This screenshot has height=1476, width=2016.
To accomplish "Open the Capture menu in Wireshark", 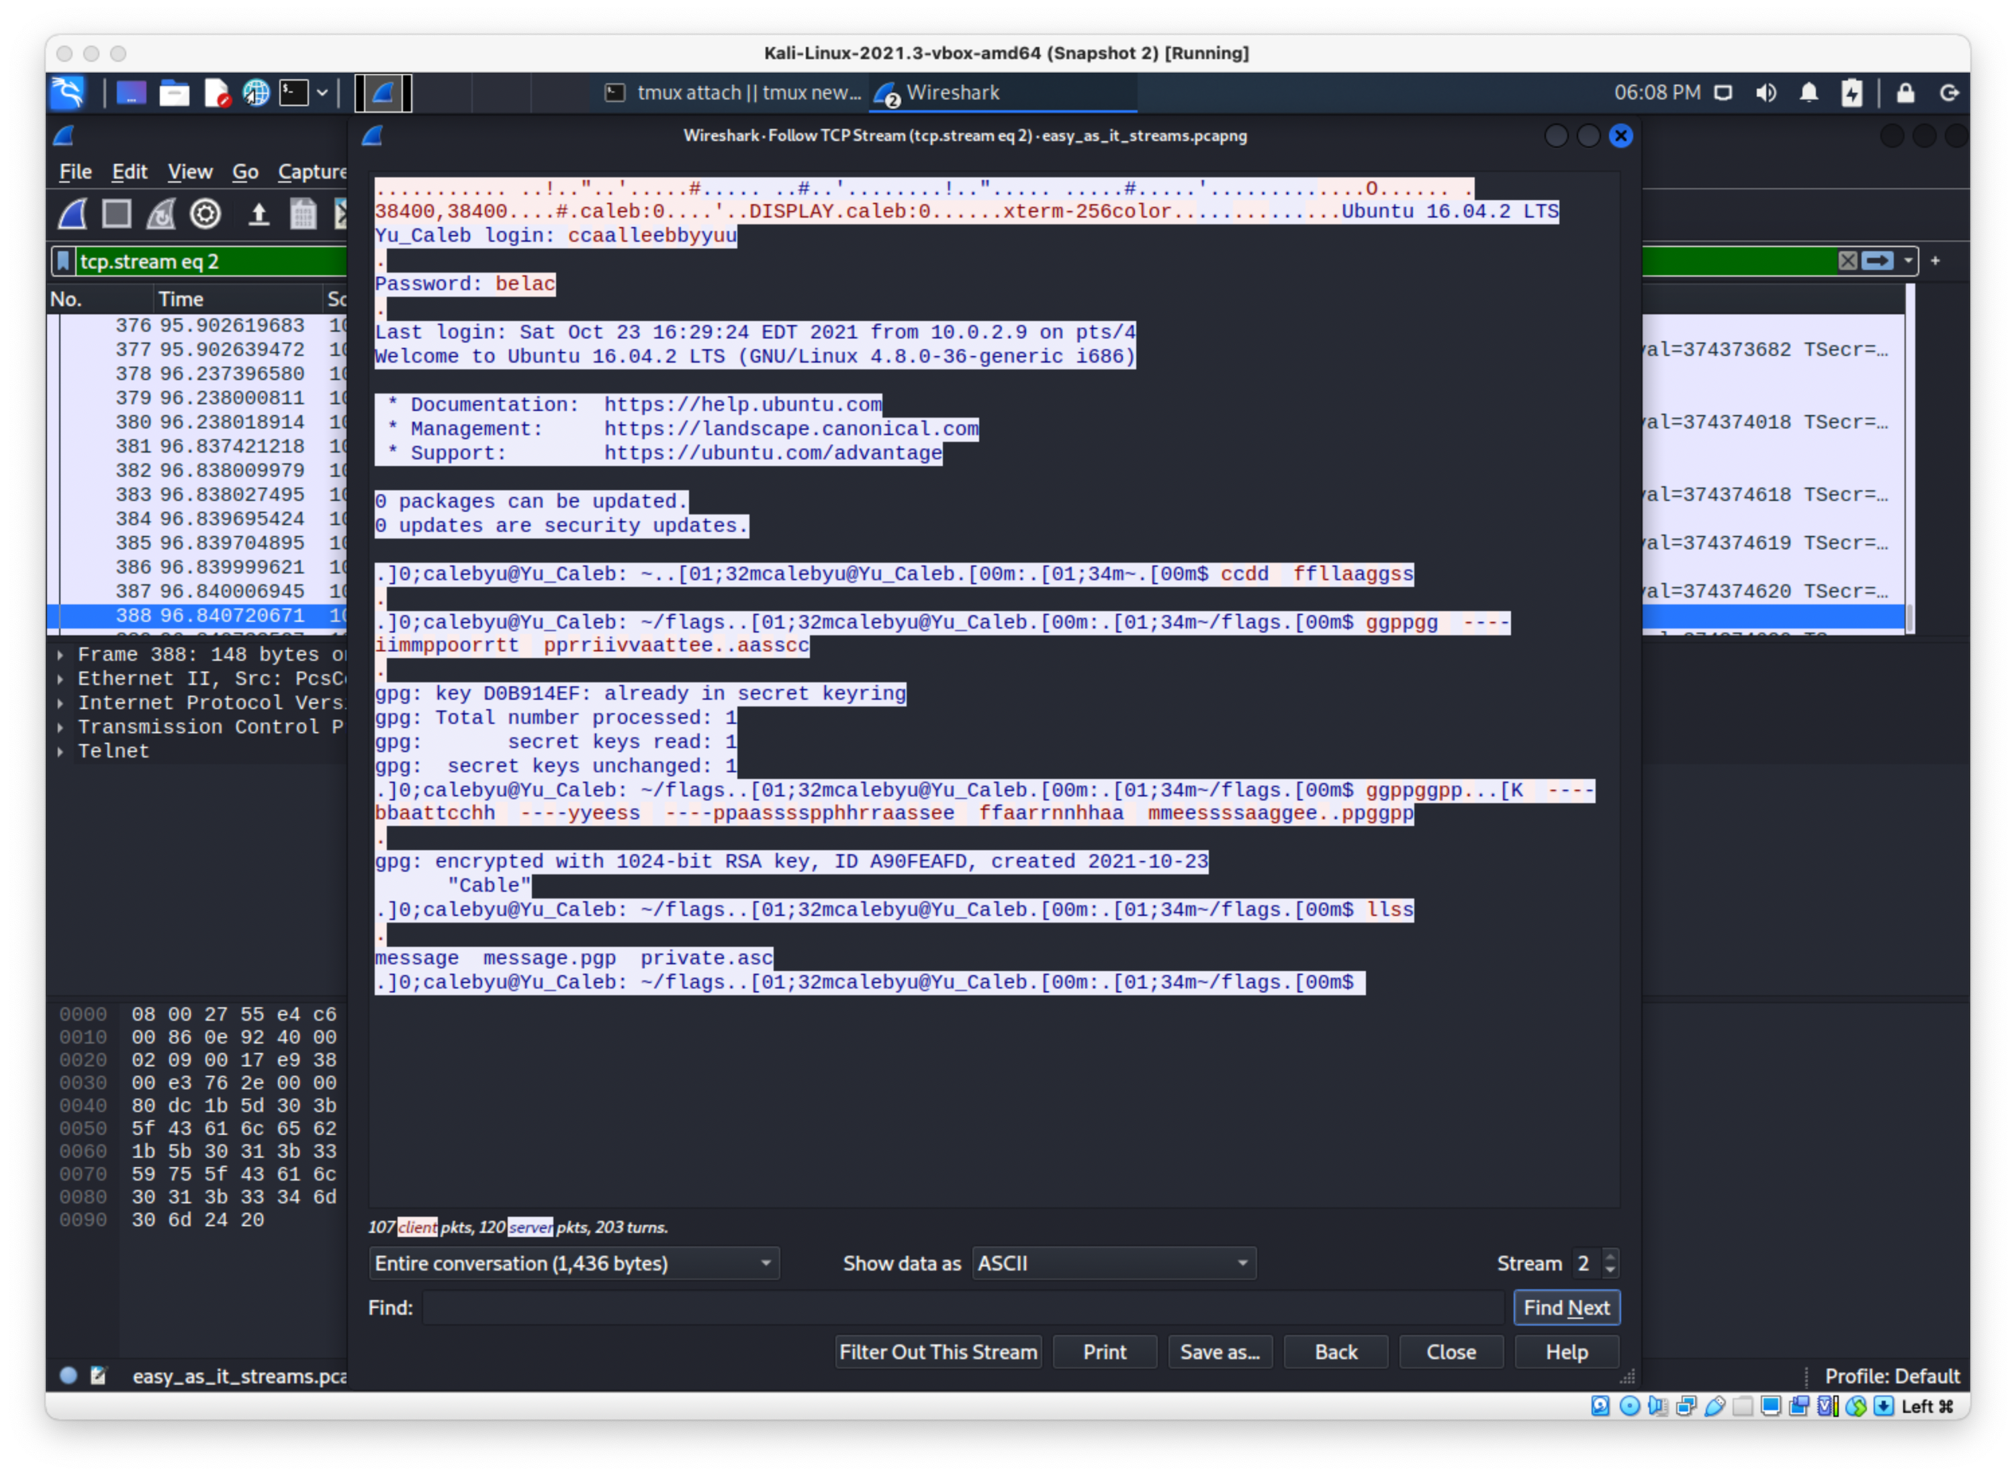I will coord(312,171).
